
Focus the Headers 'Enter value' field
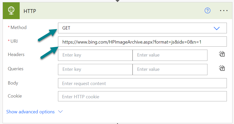170,55
